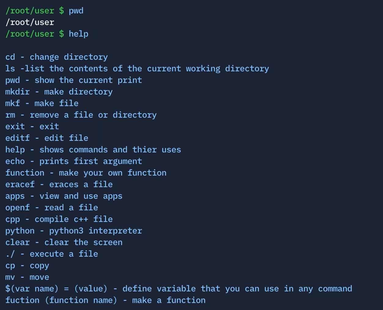Click the 'mkf - make file' entry
The width and height of the screenshot is (383, 310).
click(42, 103)
